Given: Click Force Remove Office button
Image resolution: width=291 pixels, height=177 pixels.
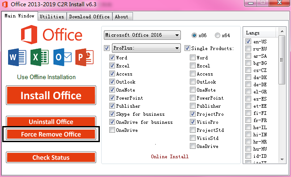Looking at the screenshot, I should 51,134.
